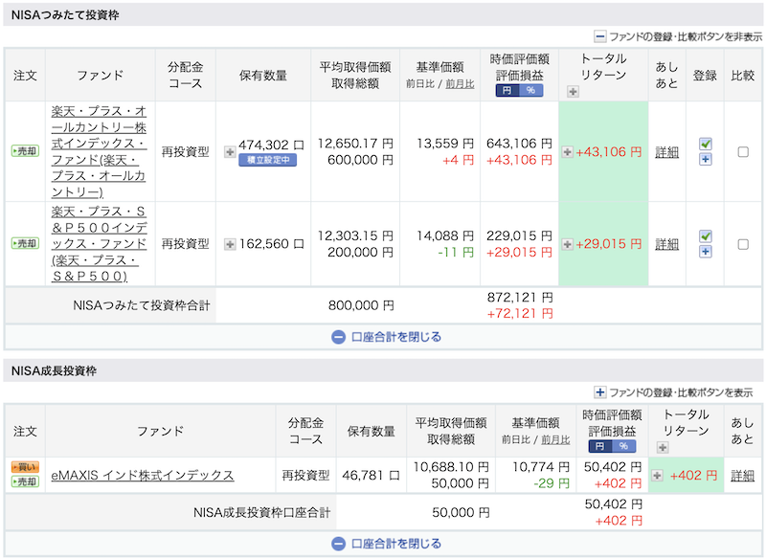The width and height of the screenshot is (766, 559).
Task: Expand plus icon beside 162,560 口 holdings
Action: coord(230,244)
